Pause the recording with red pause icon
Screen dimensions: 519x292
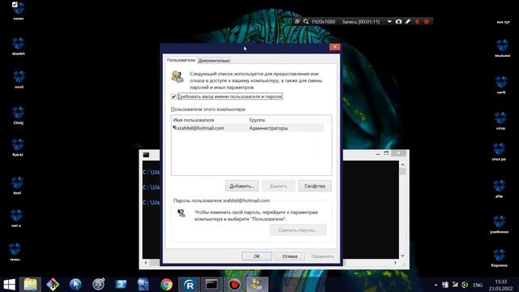tap(417, 22)
